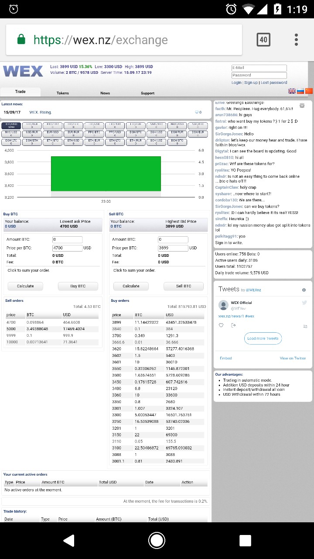Like the WEX Official tweet heart
The width and height of the screenshot is (314, 559).
[x=221, y=325]
